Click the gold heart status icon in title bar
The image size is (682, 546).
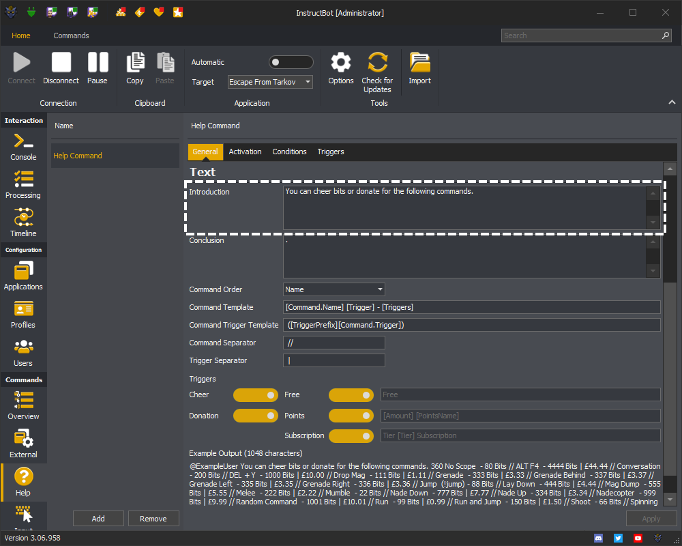click(x=159, y=12)
